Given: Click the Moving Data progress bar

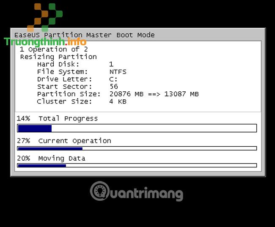Looking at the screenshot, I should point(137,165).
